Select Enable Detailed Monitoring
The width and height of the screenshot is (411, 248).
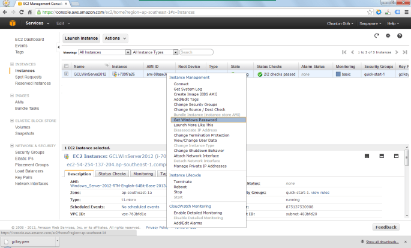pos(198,213)
